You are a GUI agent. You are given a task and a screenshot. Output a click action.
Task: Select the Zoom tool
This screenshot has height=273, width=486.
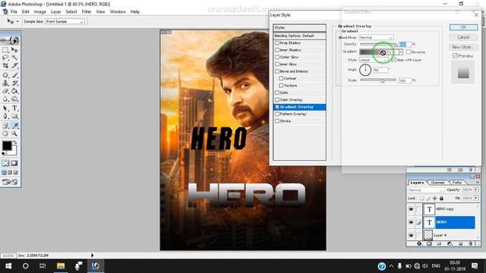(14, 133)
